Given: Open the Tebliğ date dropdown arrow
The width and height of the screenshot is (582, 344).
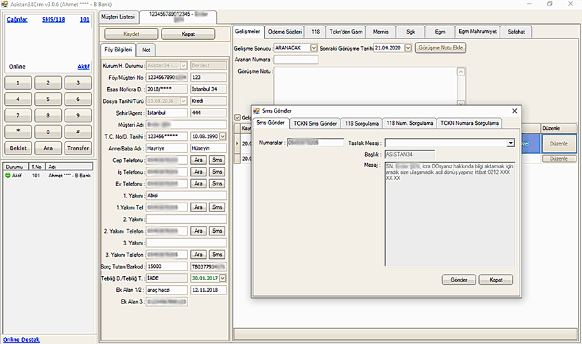Looking at the screenshot, I should [x=222, y=278].
